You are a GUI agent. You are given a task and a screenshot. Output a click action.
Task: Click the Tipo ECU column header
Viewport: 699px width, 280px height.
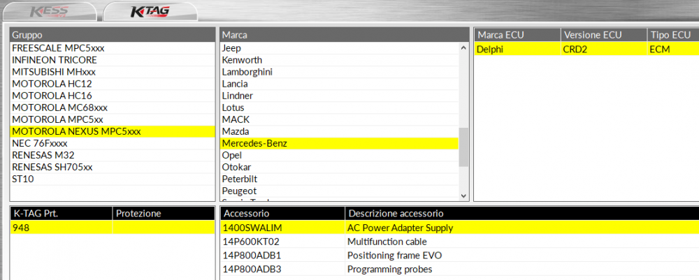[671, 35]
